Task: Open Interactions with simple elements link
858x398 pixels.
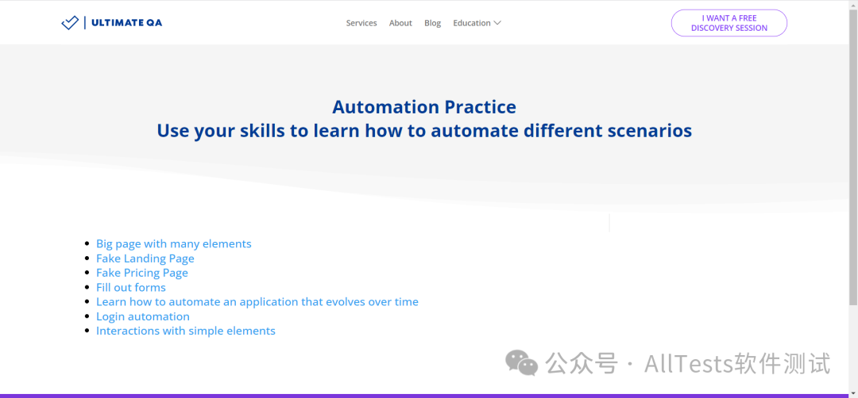Action: point(185,331)
